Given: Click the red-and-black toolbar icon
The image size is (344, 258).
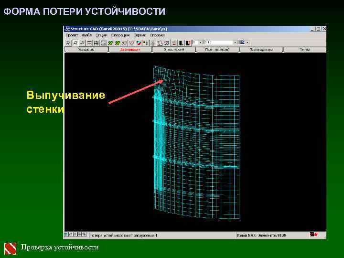Looking at the screenshot, I should [x=188, y=43].
